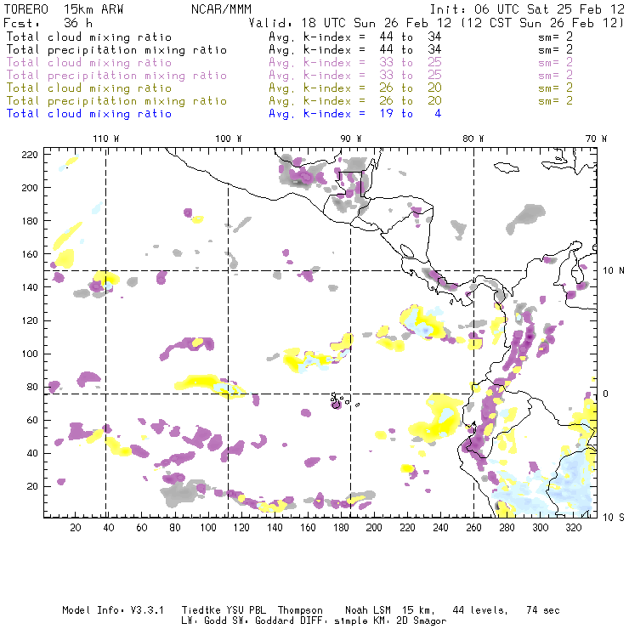Click the "110 W" longitude label
629x629 pixels.
(x=106, y=139)
